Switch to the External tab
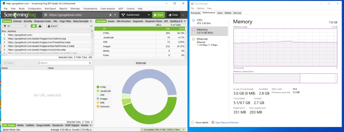Image resolution: width=344 pixels, height=132 pixels. point(17,21)
